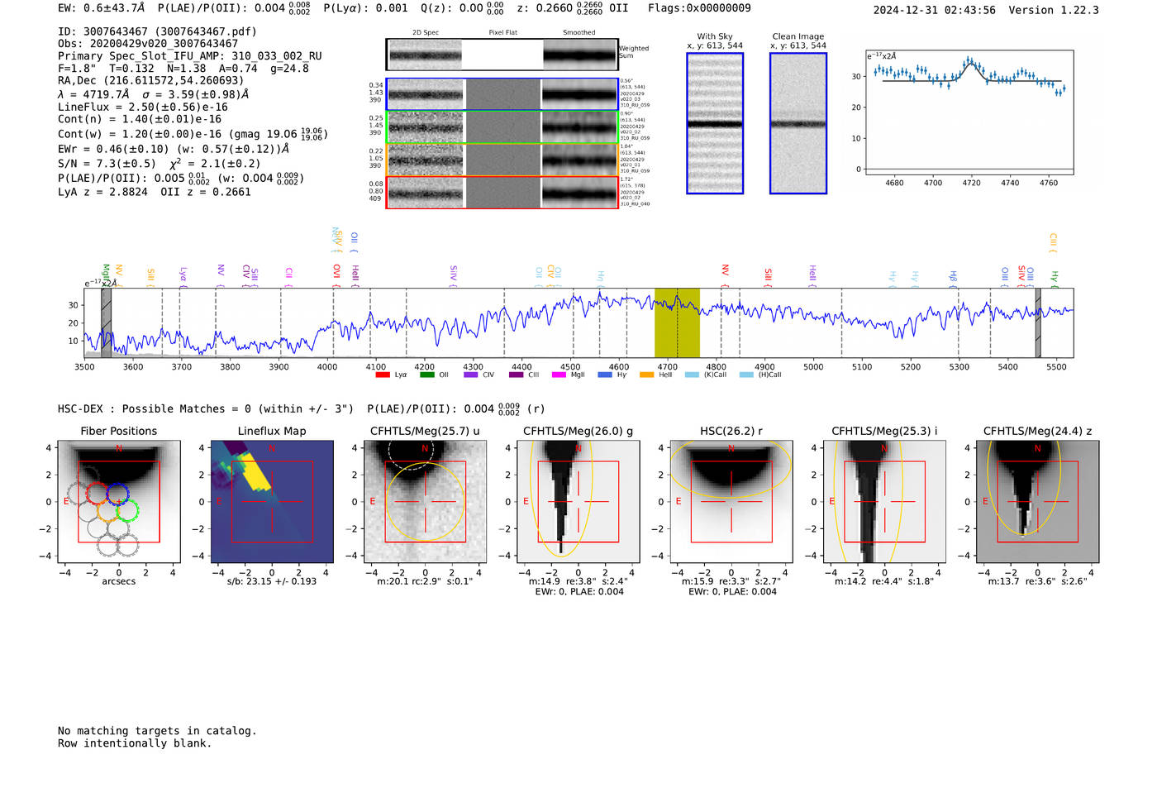Click the emission line fit plot near 4720
The width and height of the screenshot is (1157, 788).
pyautogui.click(x=969, y=112)
